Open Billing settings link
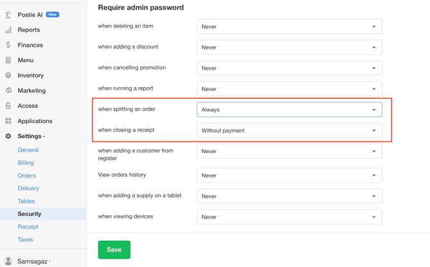This screenshot has width=430, height=267. (26, 163)
